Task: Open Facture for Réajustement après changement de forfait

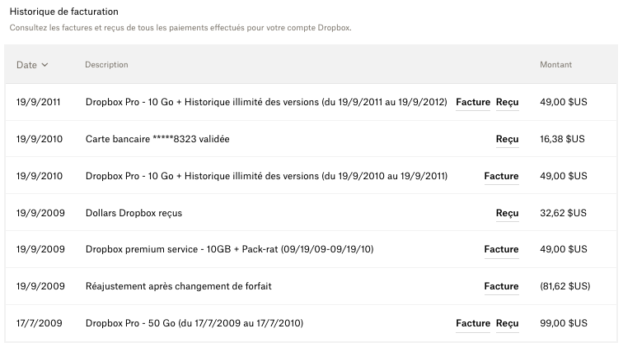Action: pyautogui.click(x=501, y=287)
